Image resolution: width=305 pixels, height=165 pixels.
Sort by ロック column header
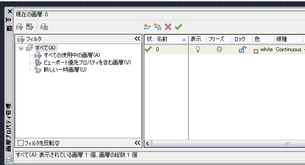(242, 39)
